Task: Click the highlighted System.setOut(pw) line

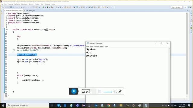Action: [x=27, y=55]
